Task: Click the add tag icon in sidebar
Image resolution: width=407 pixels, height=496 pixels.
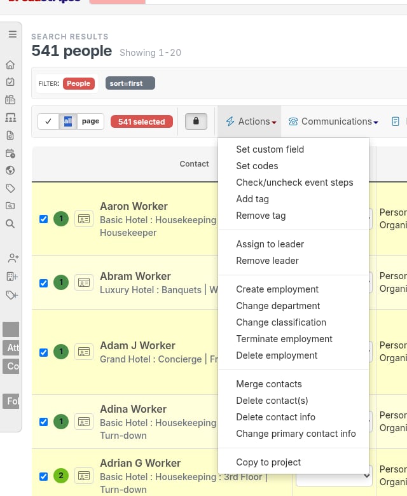Action: coord(12,295)
